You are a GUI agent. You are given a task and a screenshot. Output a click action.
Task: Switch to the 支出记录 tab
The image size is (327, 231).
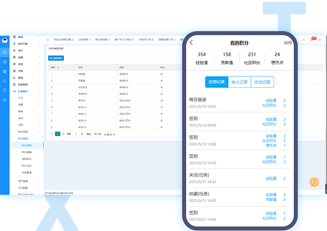262,82
